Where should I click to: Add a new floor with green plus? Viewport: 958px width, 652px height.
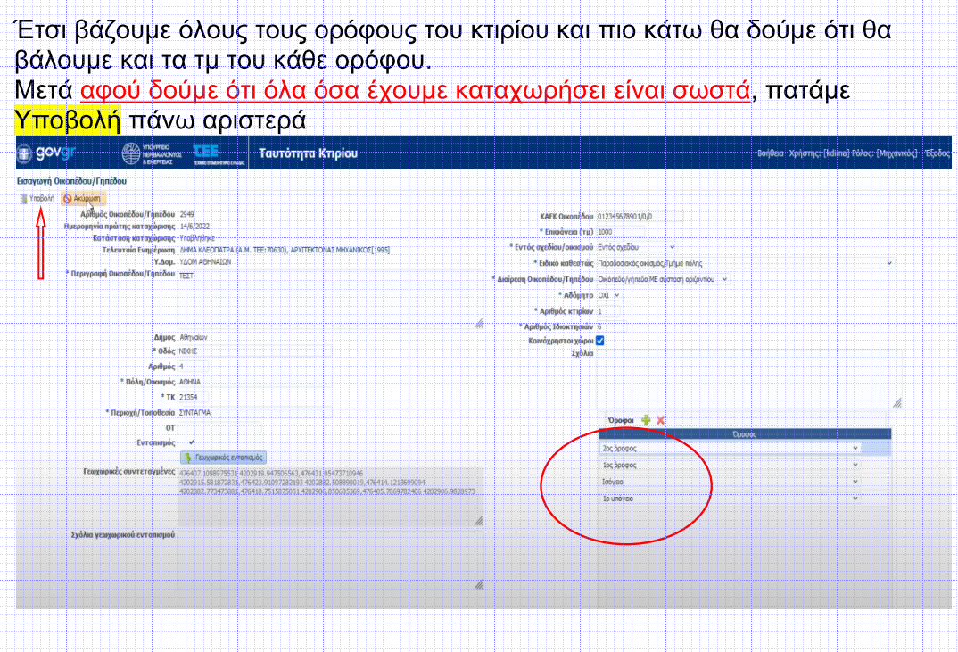645,420
